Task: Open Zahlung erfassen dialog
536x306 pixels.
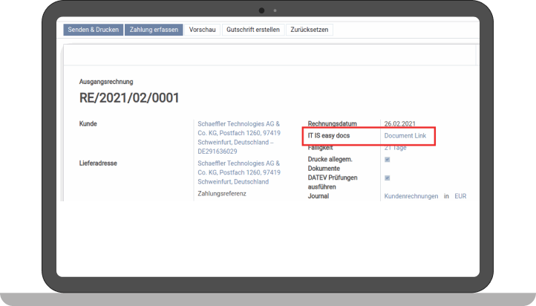Action: click(x=154, y=30)
